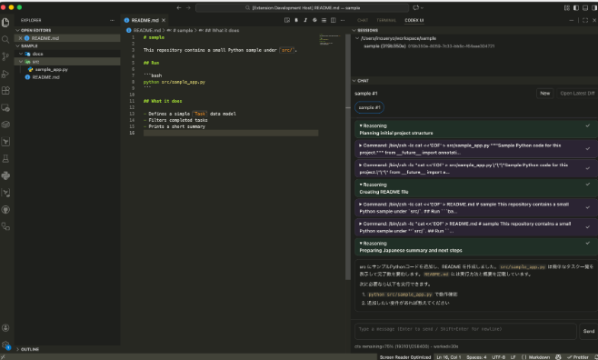Open Source Control in the activity bar
Viewport: 598px width, 360px height.
(x=5, y=56)
